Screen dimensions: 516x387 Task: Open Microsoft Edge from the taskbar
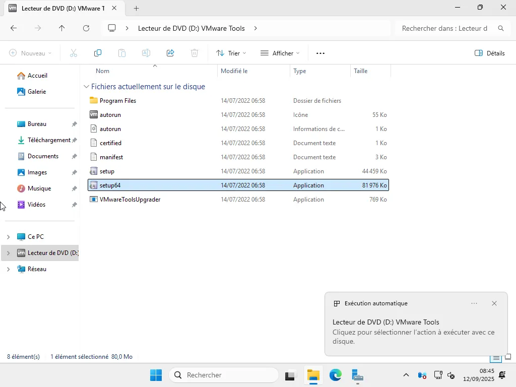pos(336,375)
